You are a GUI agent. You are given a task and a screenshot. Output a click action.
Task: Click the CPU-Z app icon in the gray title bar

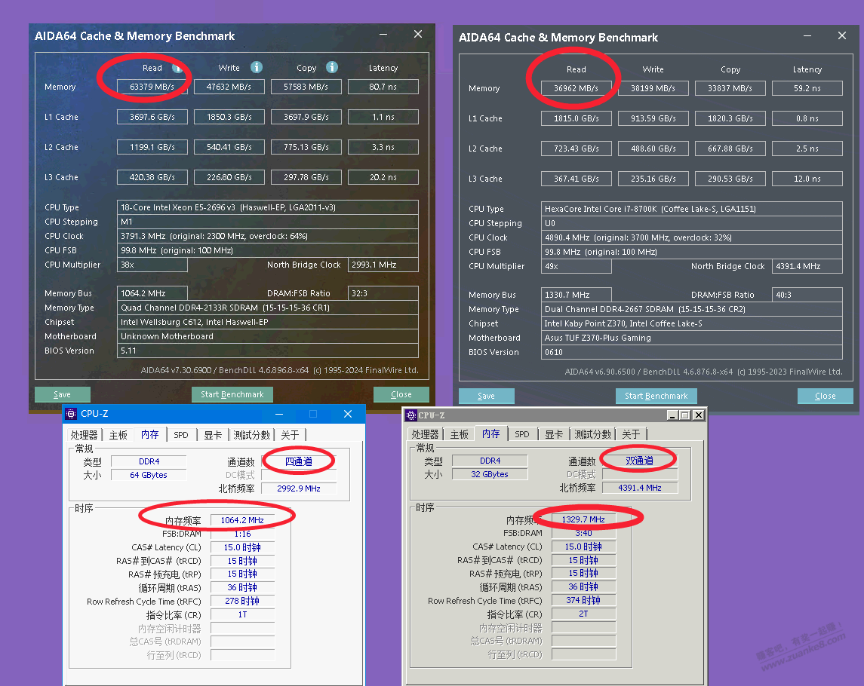(x=411, y=415)
